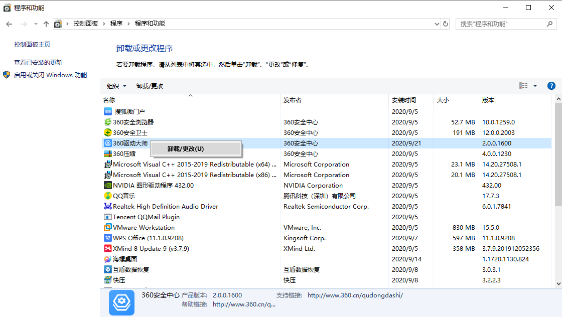Open recent locations dropdown arrow

click(x=36, y=24)
